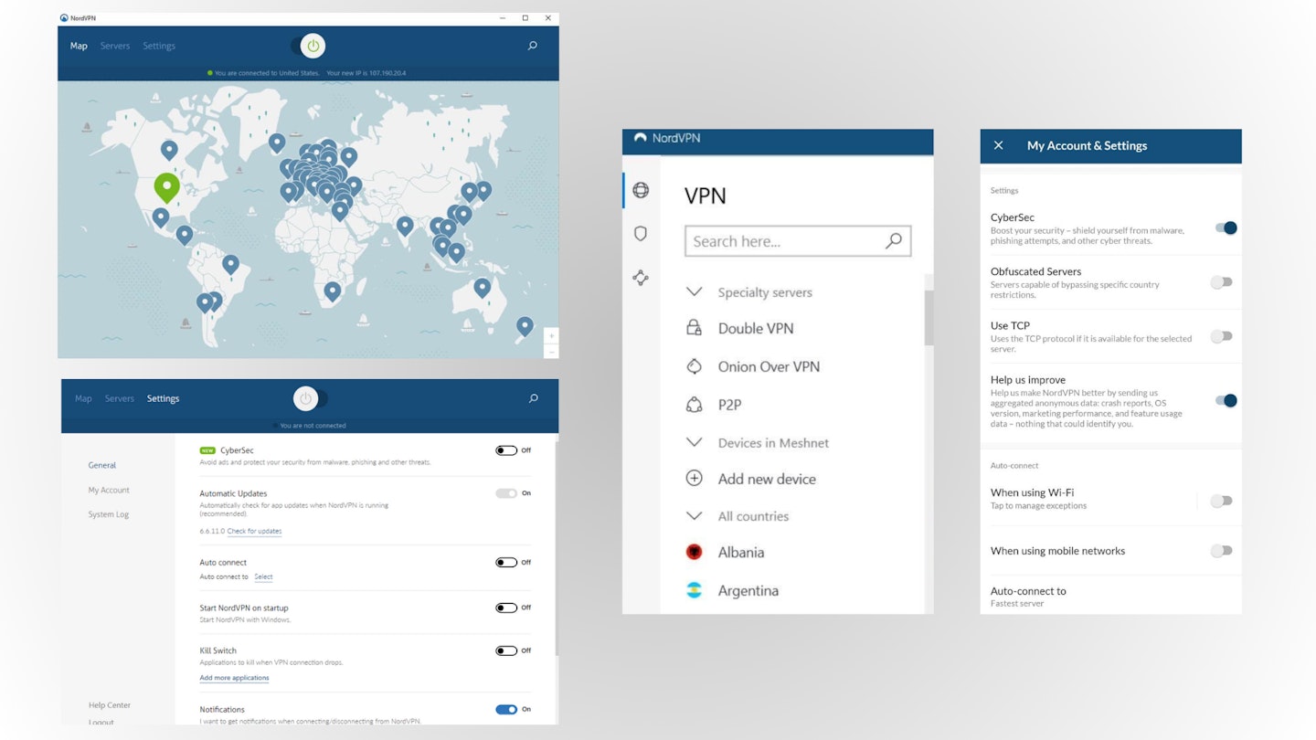Open the shield sidebar icon
This screenshot has height=740, width=1316.
[641, 234]
